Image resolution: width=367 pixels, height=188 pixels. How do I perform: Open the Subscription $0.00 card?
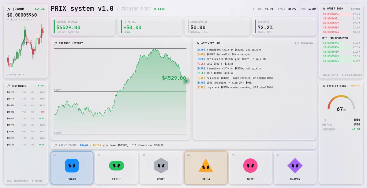click(217, 26)
